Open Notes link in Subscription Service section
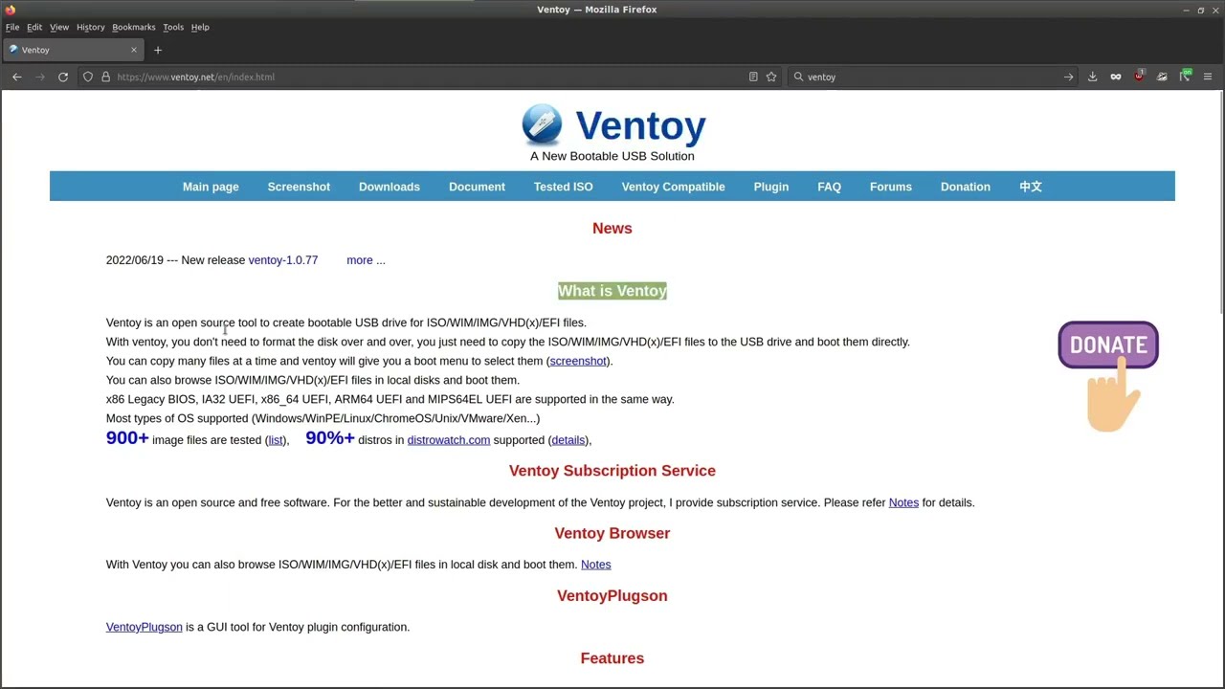This screenshot has height=689, width=1225. [x=903, y=502]
